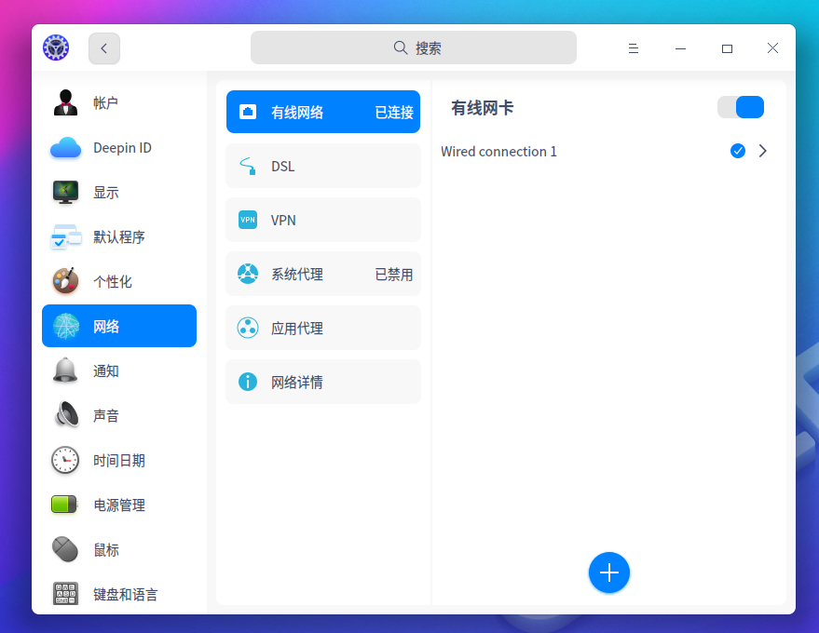Open the 显示 monitor icon
819x633 pixels.
[x=65, y=192]
